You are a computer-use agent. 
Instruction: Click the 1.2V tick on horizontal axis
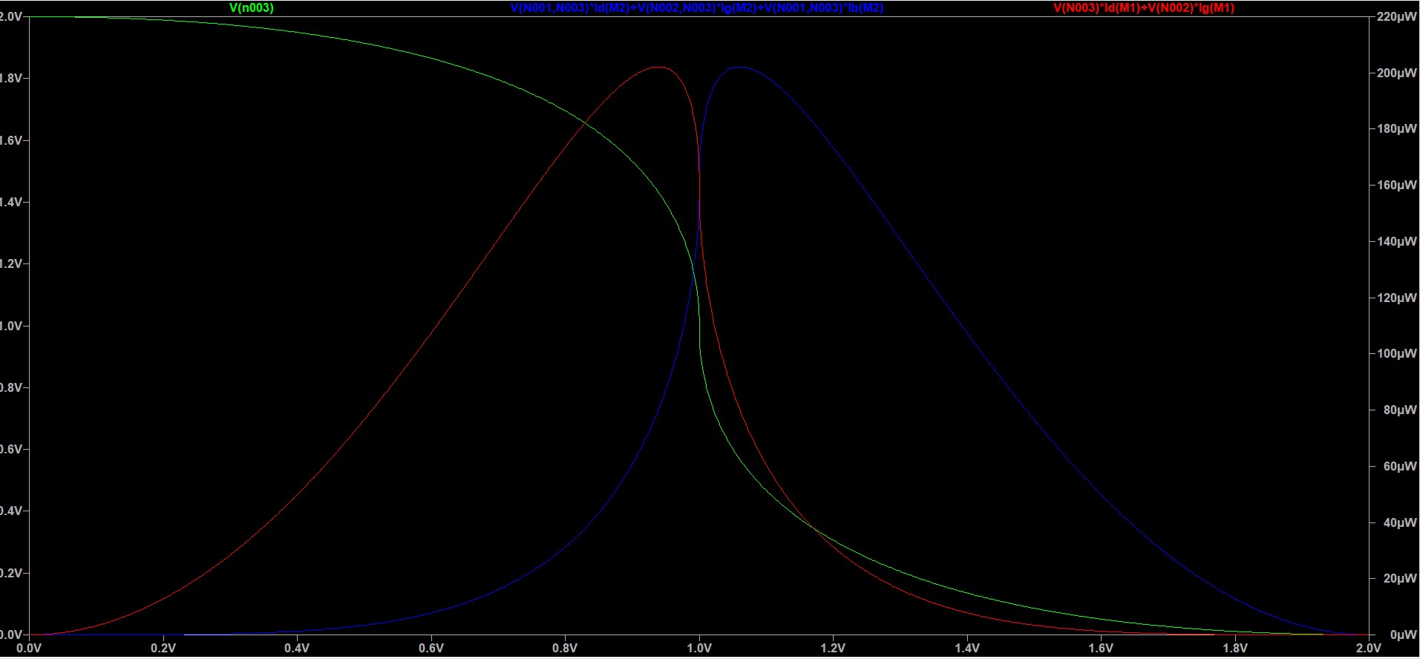pos(833,648)
